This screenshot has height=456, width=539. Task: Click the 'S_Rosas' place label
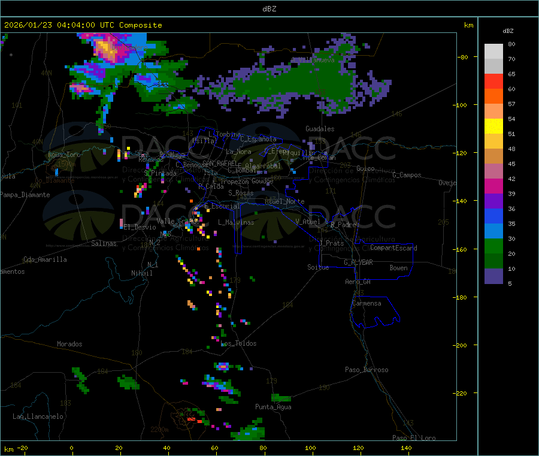click(x=241, y=193)
